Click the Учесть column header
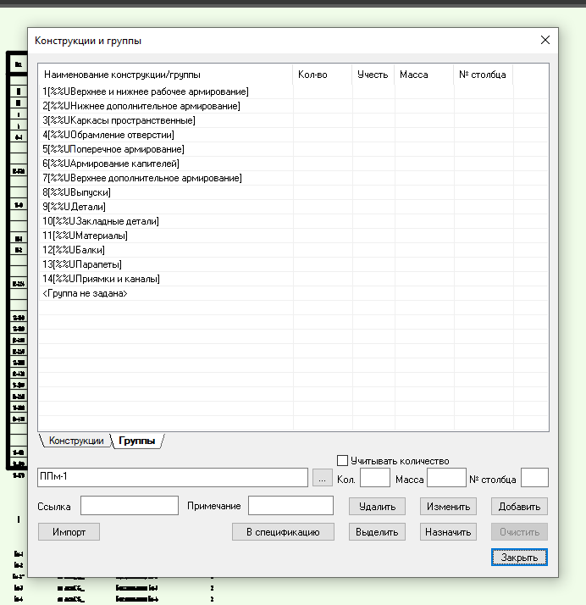Screen dimensions: 586x605 click(x=373, y=75)
